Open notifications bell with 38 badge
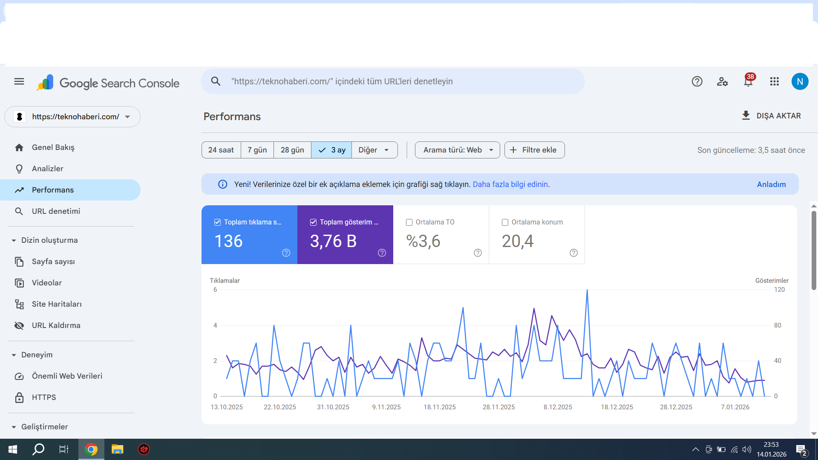Screen dimensions: 818x460 pyautogui.click(x=749, y=80)
